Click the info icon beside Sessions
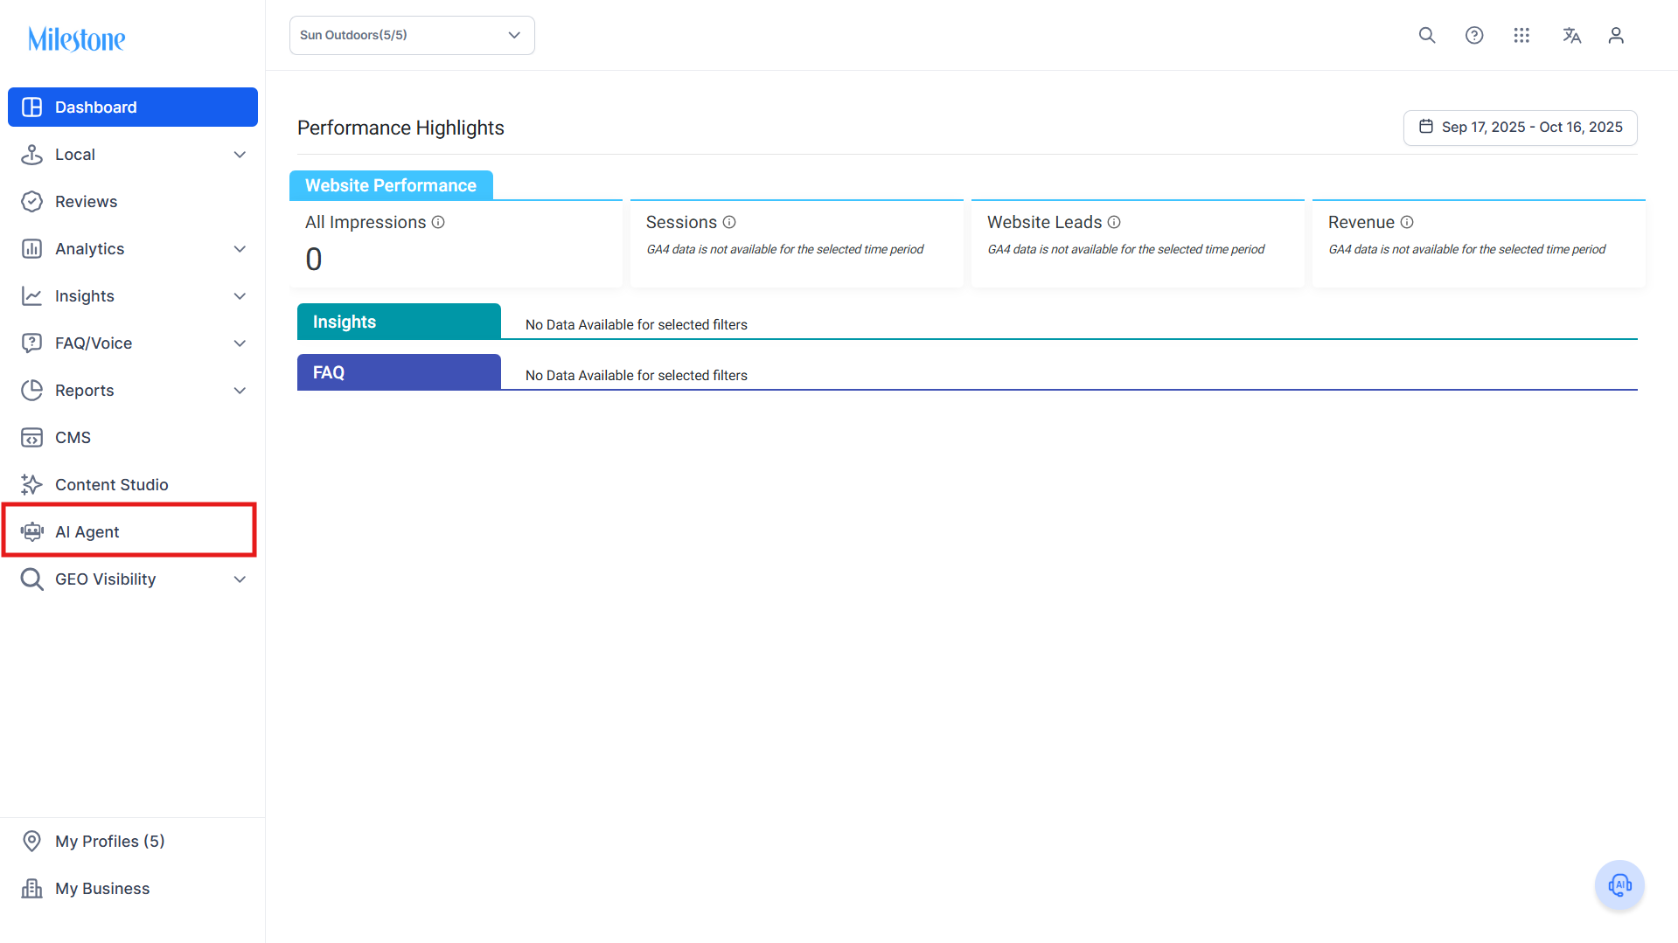This screenshot has width=1678, height=943. pos(729,223)
